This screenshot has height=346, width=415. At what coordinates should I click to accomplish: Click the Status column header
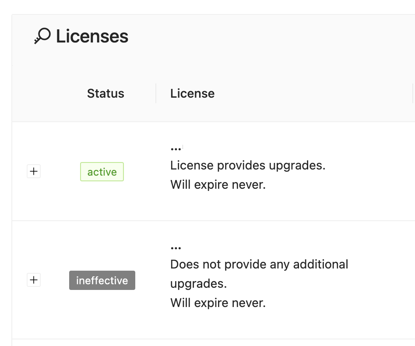coord(106,93)
